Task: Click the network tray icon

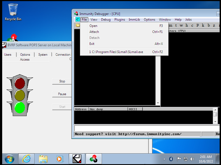Action: click(x=185, y=159)
